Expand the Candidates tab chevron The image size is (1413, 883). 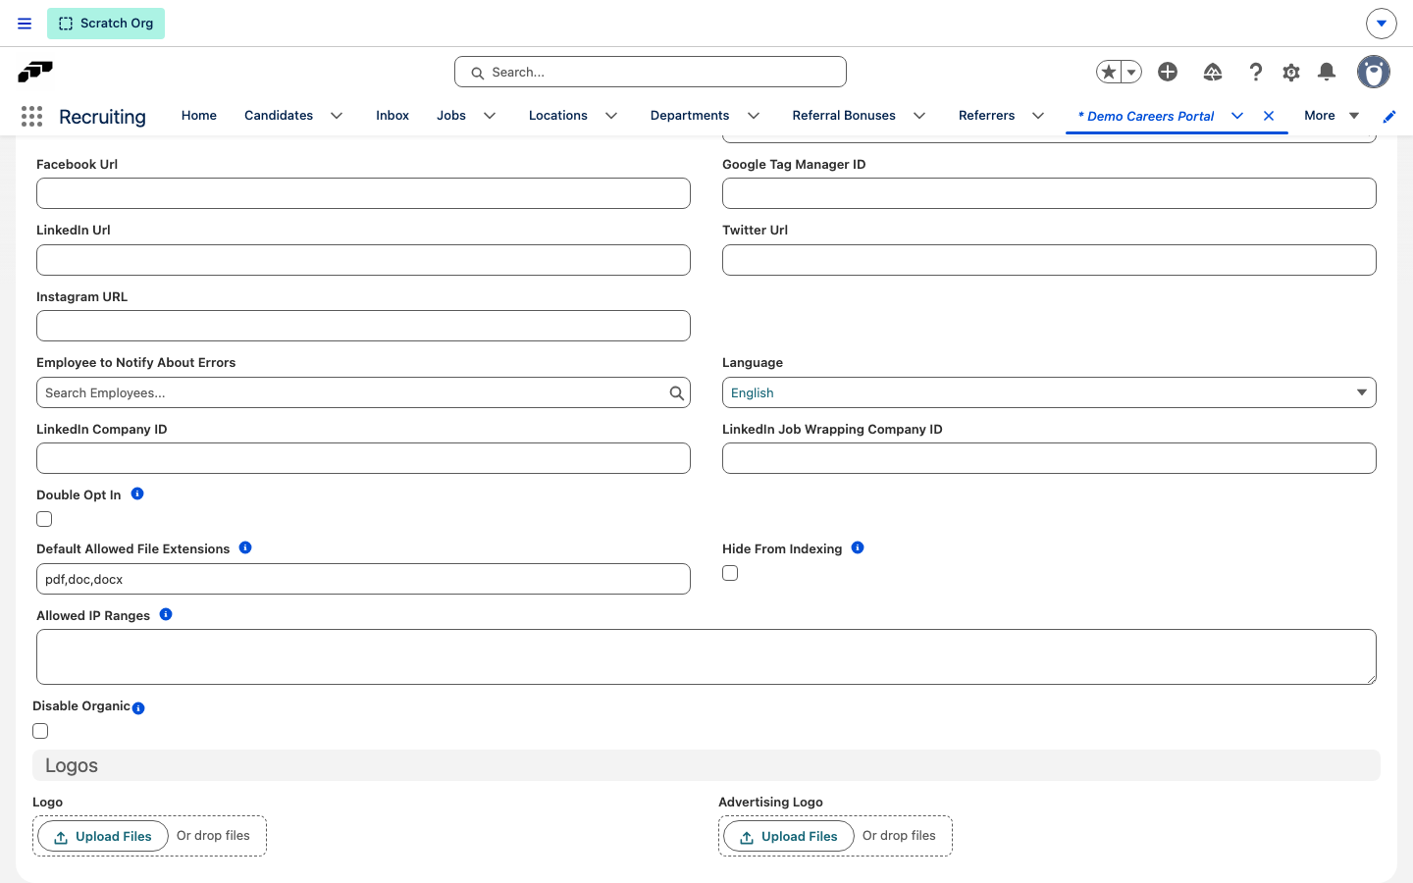[337, 116]
